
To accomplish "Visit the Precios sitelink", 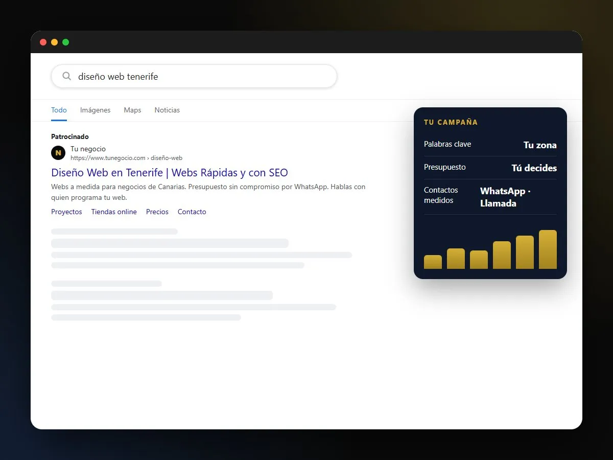I will pos(157,212).
